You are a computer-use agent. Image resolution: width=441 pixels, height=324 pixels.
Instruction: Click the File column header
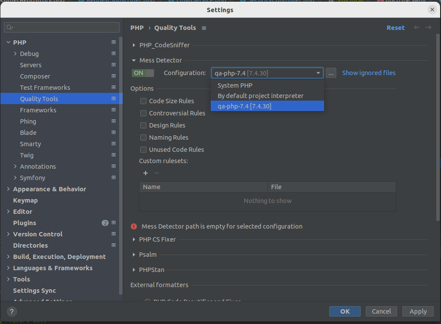(332, 187)
